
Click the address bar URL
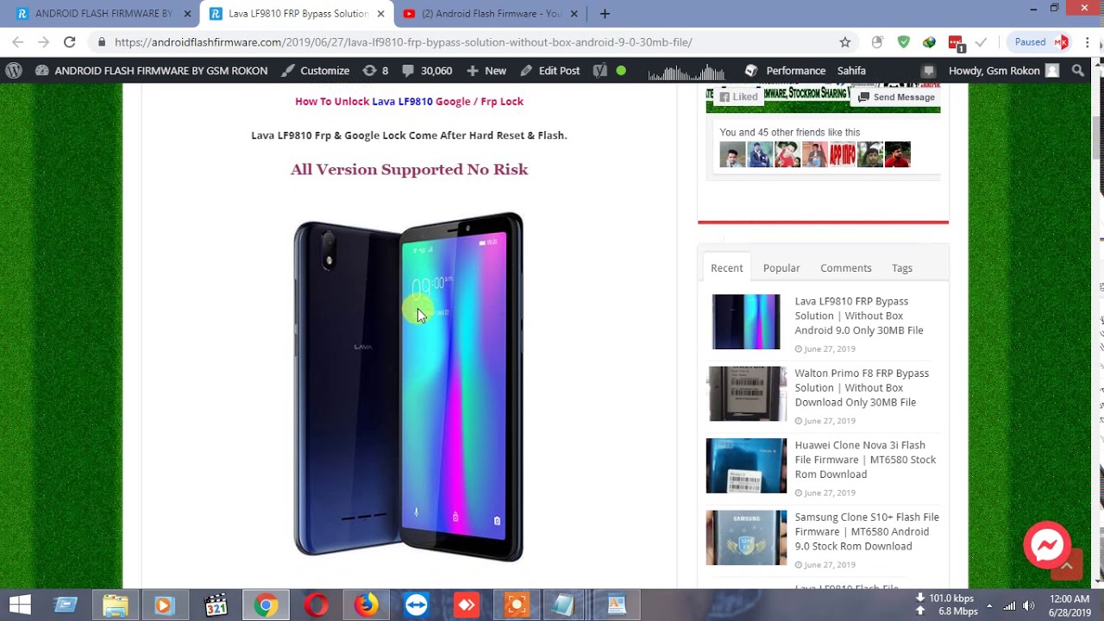[x=403, y=42]
